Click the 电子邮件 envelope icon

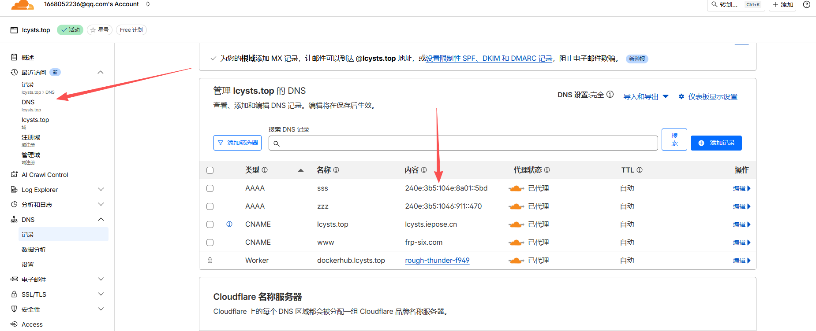pyautogui.click(x=14, y=279)
